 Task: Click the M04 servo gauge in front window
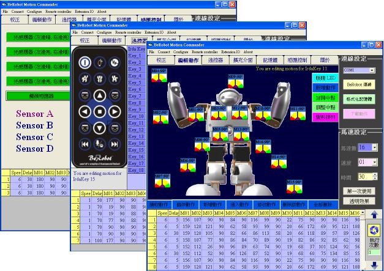pos(159,75)
